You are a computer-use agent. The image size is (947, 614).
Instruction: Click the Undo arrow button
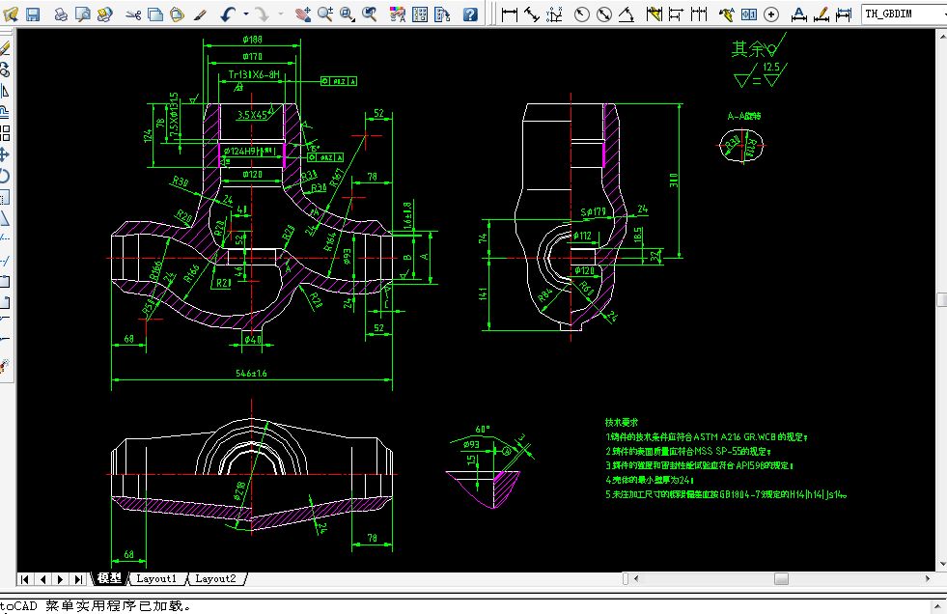(x=228, y=14)
